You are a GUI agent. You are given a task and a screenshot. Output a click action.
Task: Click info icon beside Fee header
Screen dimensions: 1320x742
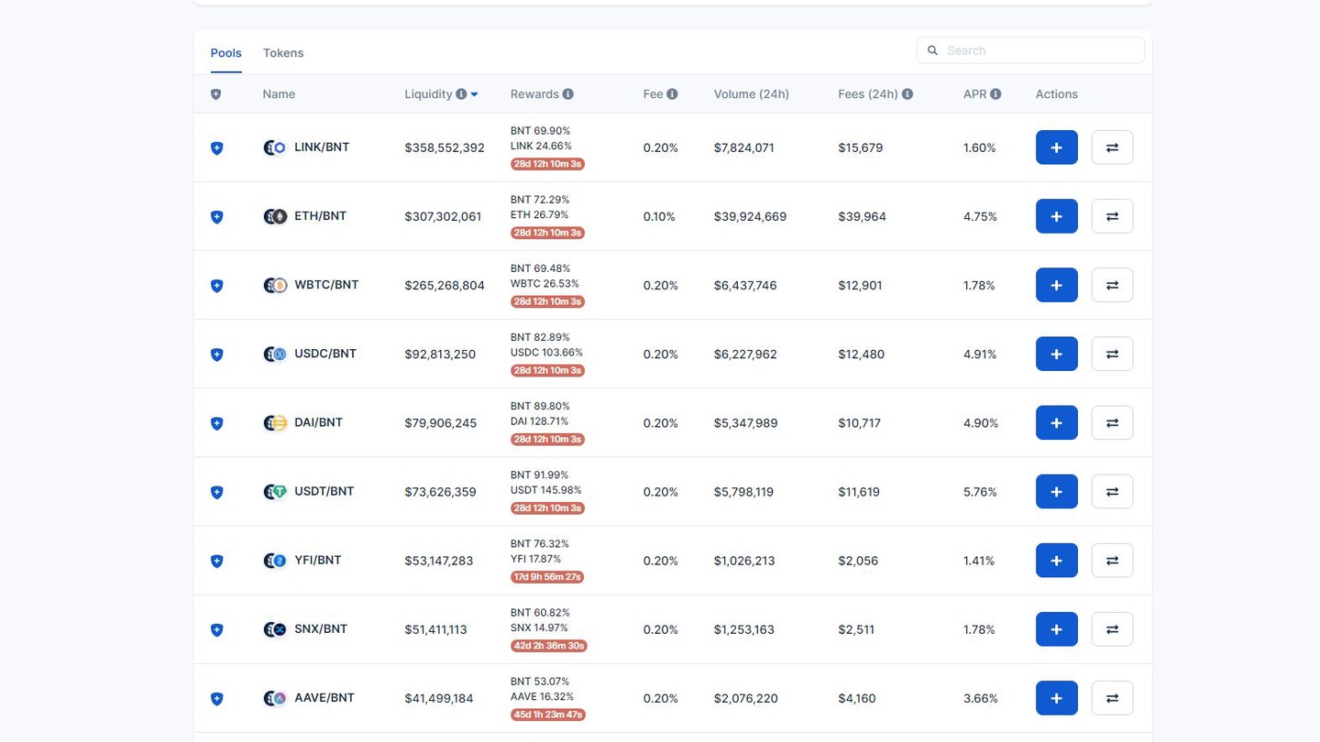click(x=672, y=94)
